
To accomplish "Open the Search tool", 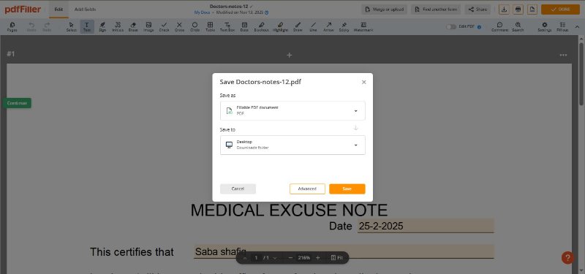I will pyautogui.click(x=518, y=26).
